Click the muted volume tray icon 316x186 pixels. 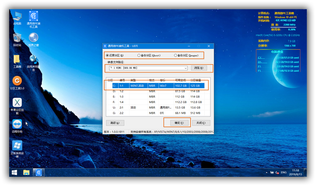click(277, 173)
